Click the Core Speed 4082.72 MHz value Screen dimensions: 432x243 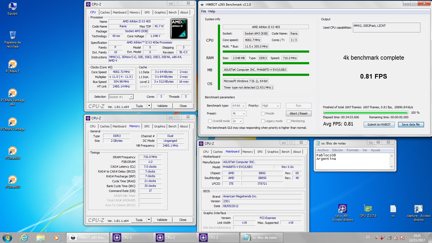121,72
